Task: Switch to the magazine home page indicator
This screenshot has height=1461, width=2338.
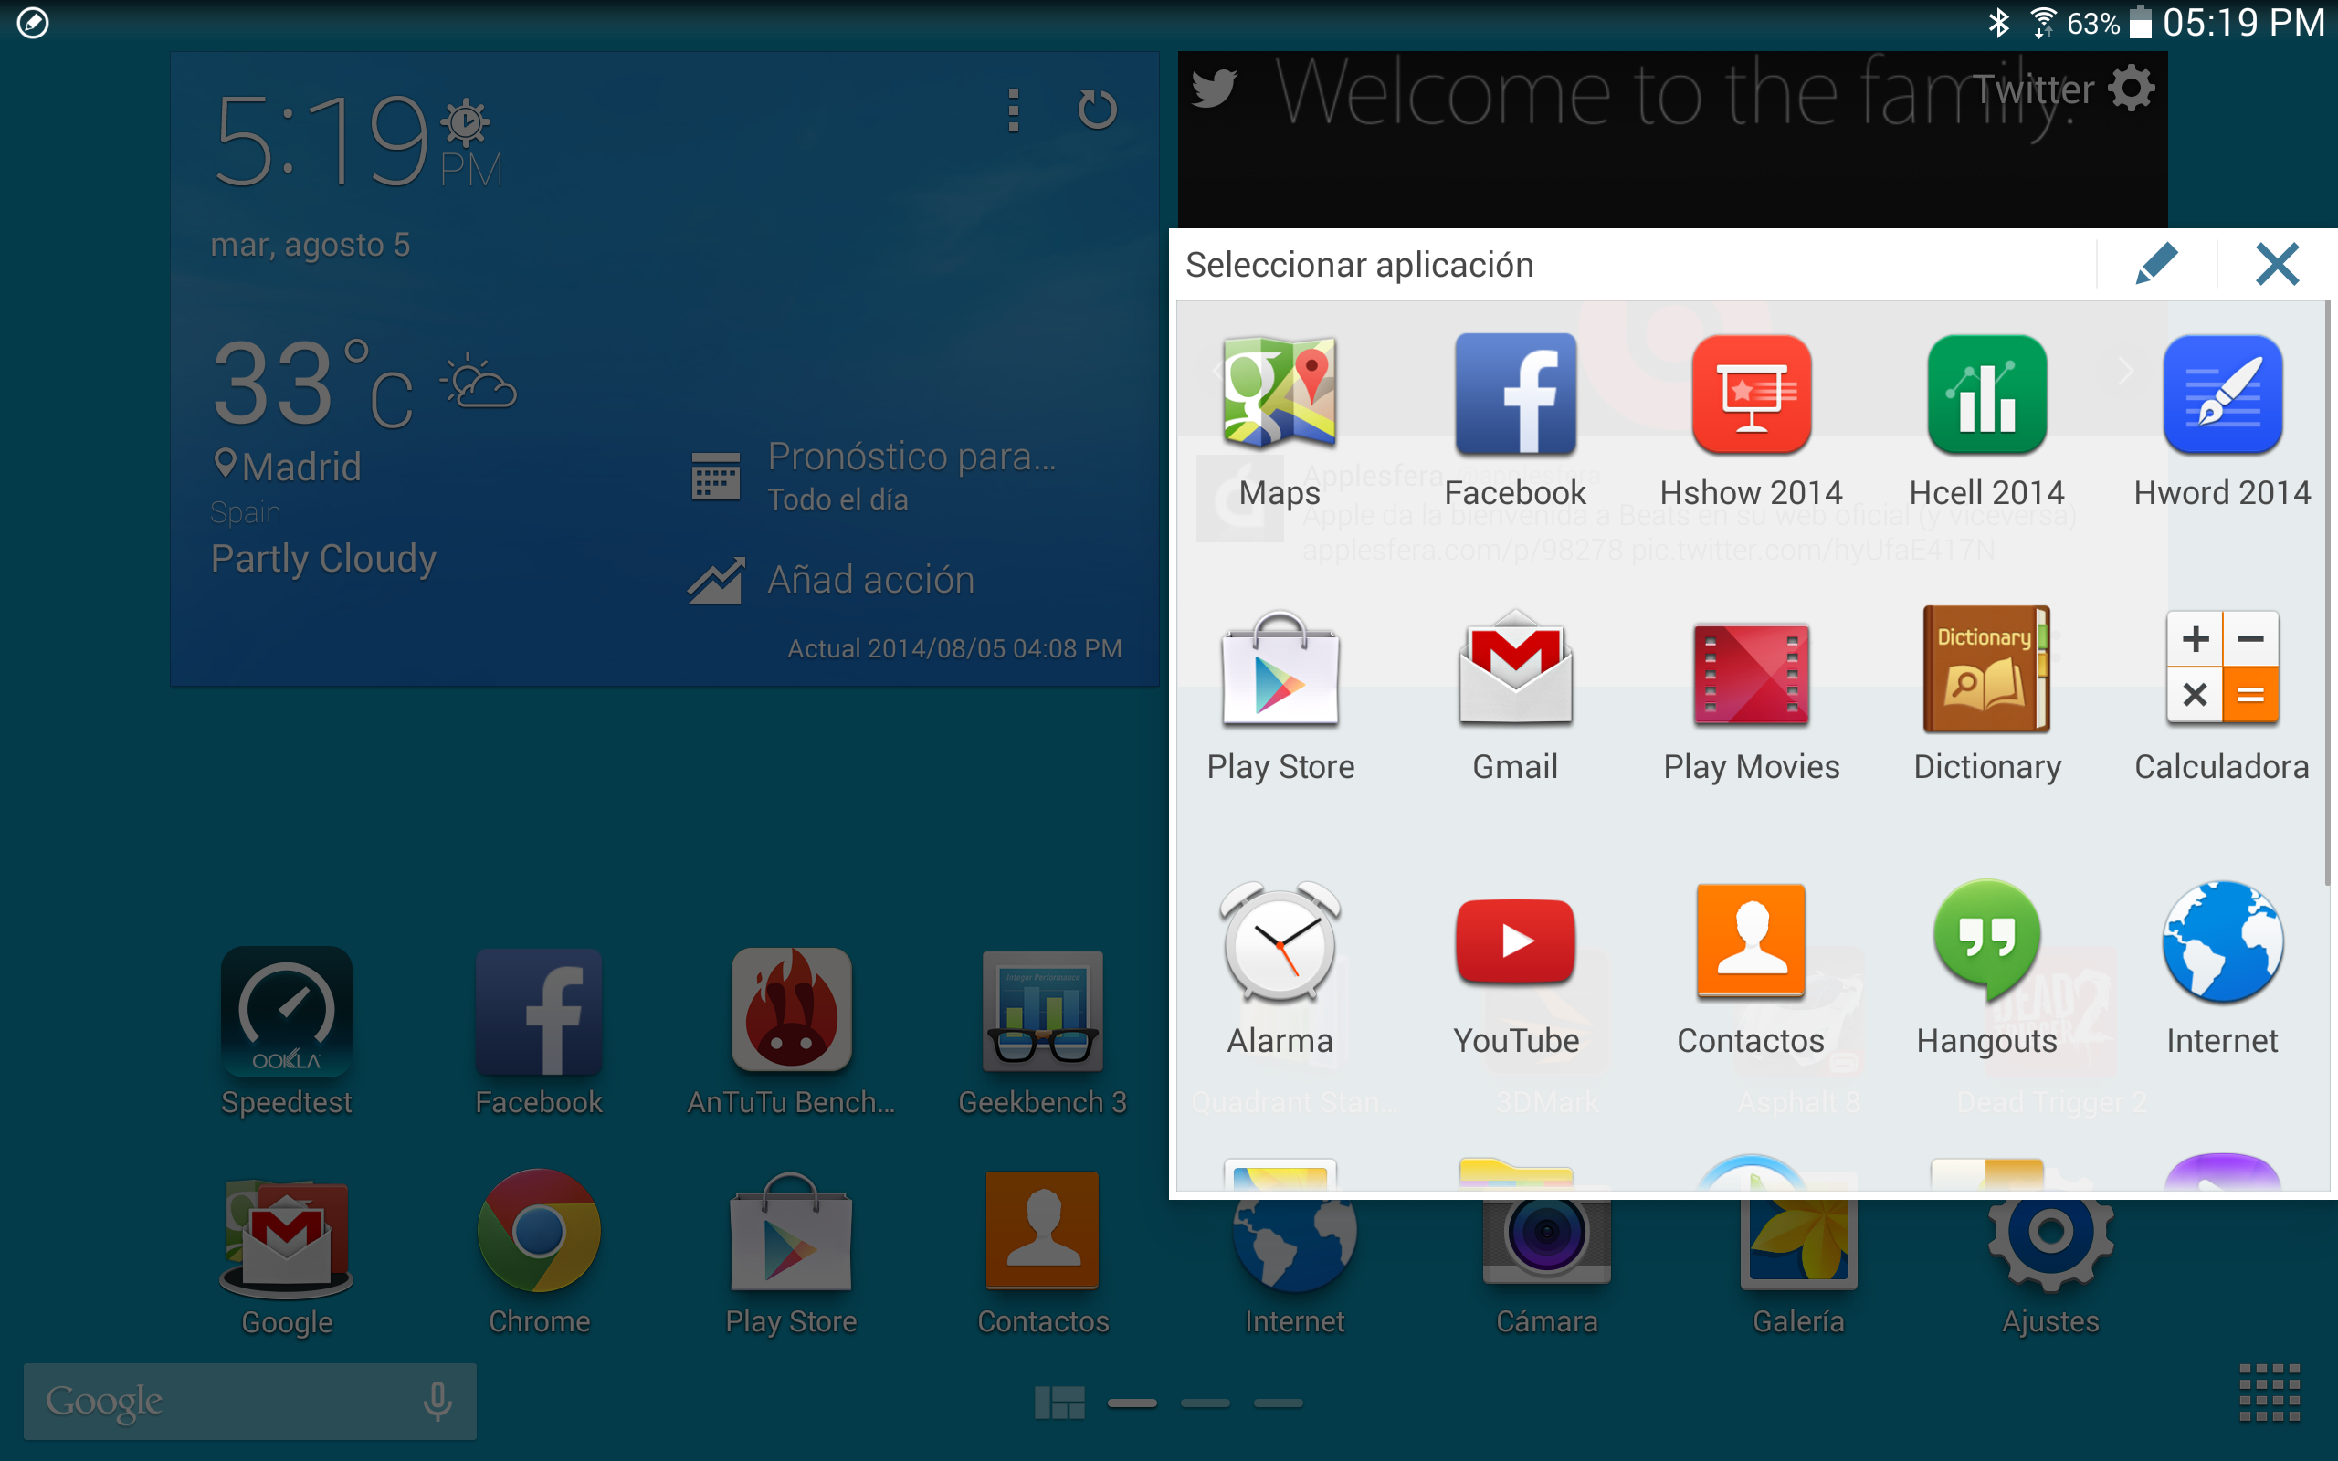Action: click(1058, 1402)
